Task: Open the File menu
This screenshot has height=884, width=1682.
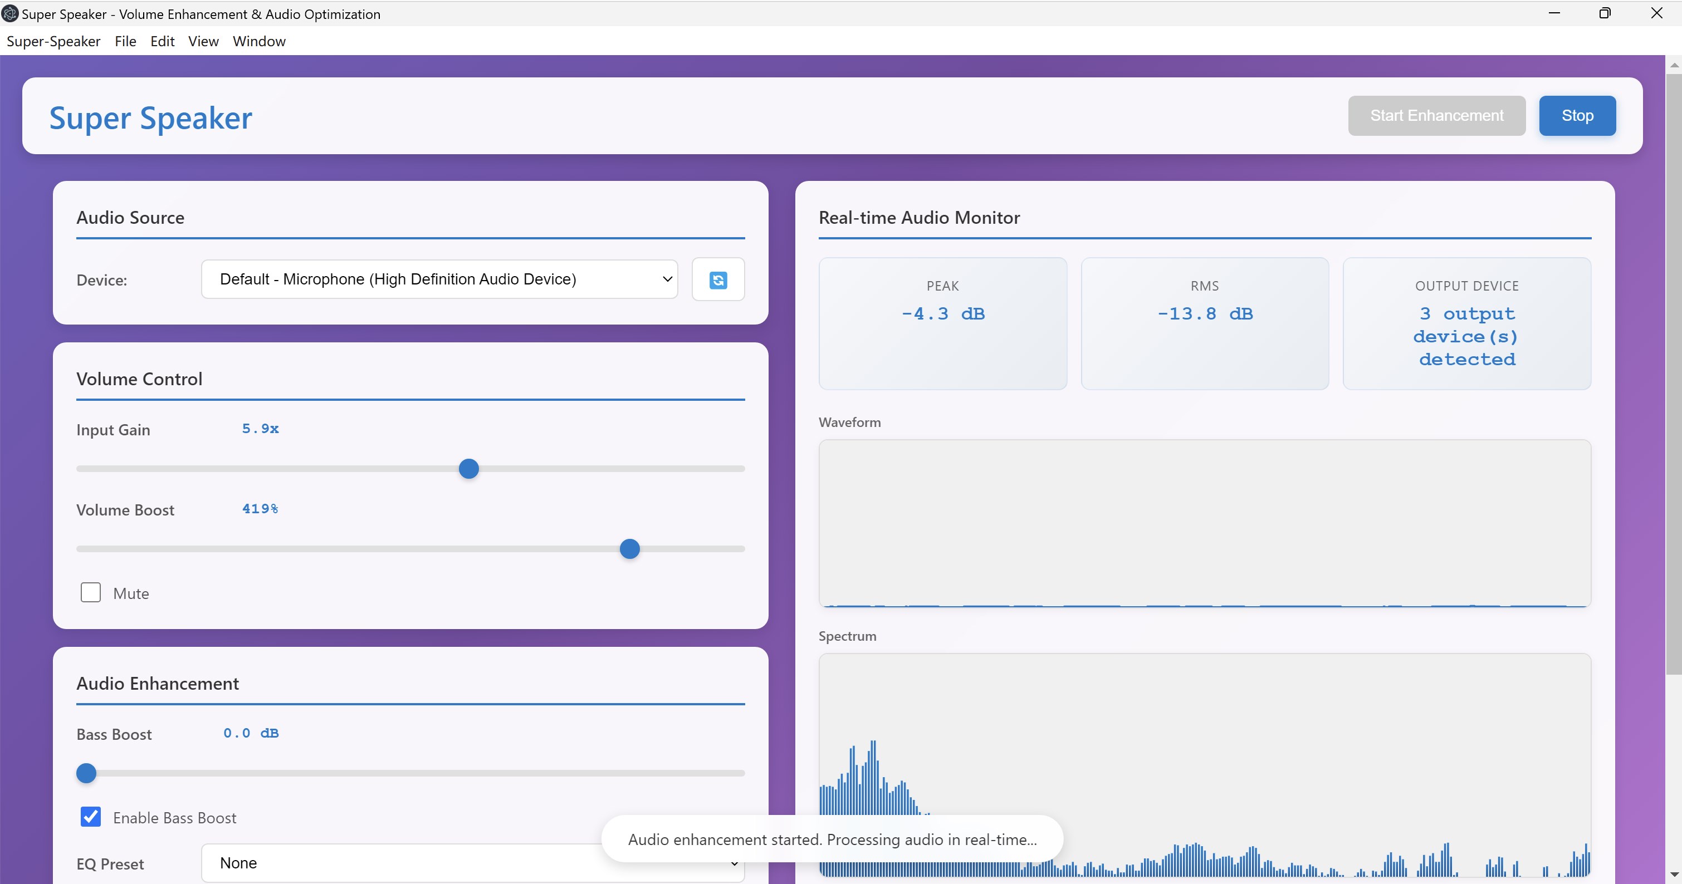Action: pyautogui.click(x=125, y=41)
